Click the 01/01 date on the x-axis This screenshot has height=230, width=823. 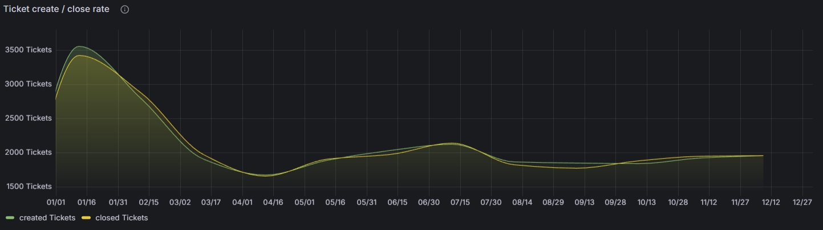point(56,202)
